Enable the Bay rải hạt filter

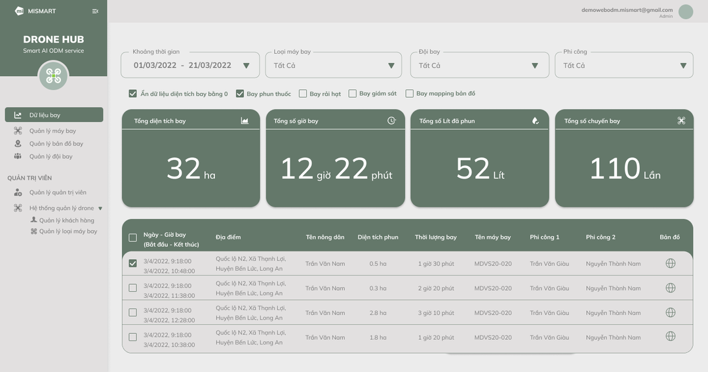tap(303, 94)
